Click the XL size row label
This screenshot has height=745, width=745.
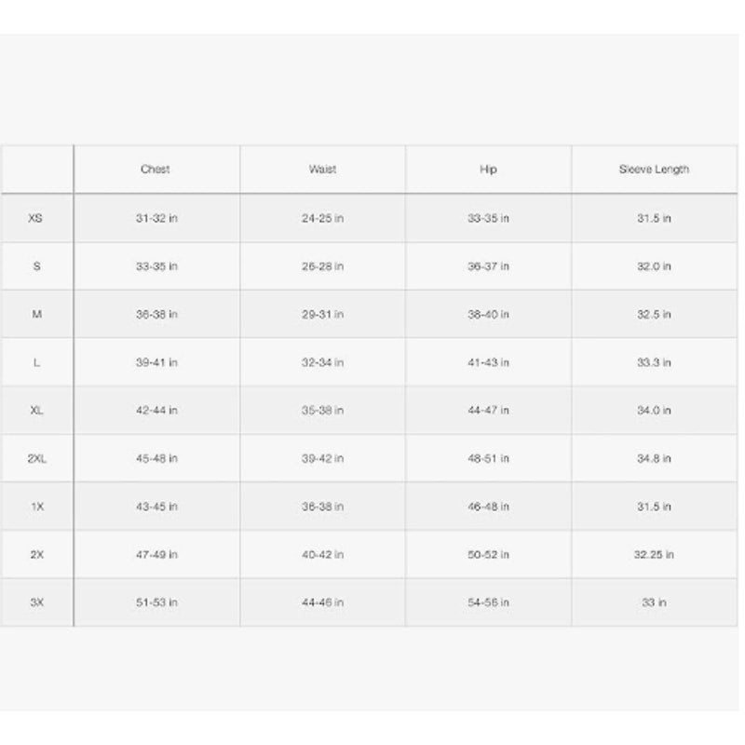point(36,410)
